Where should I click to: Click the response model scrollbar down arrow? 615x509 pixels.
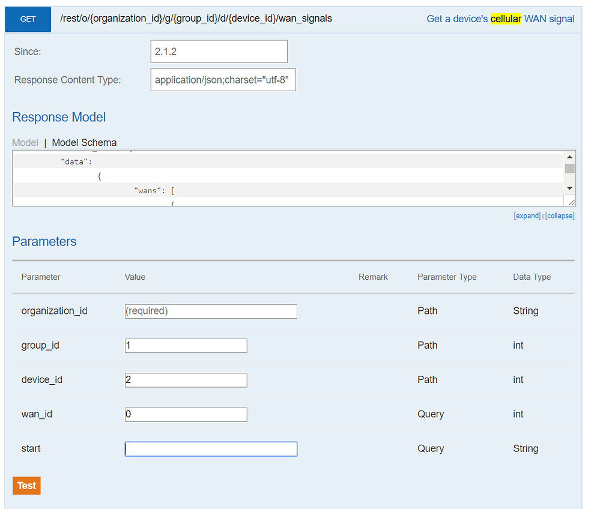point(569,188)
